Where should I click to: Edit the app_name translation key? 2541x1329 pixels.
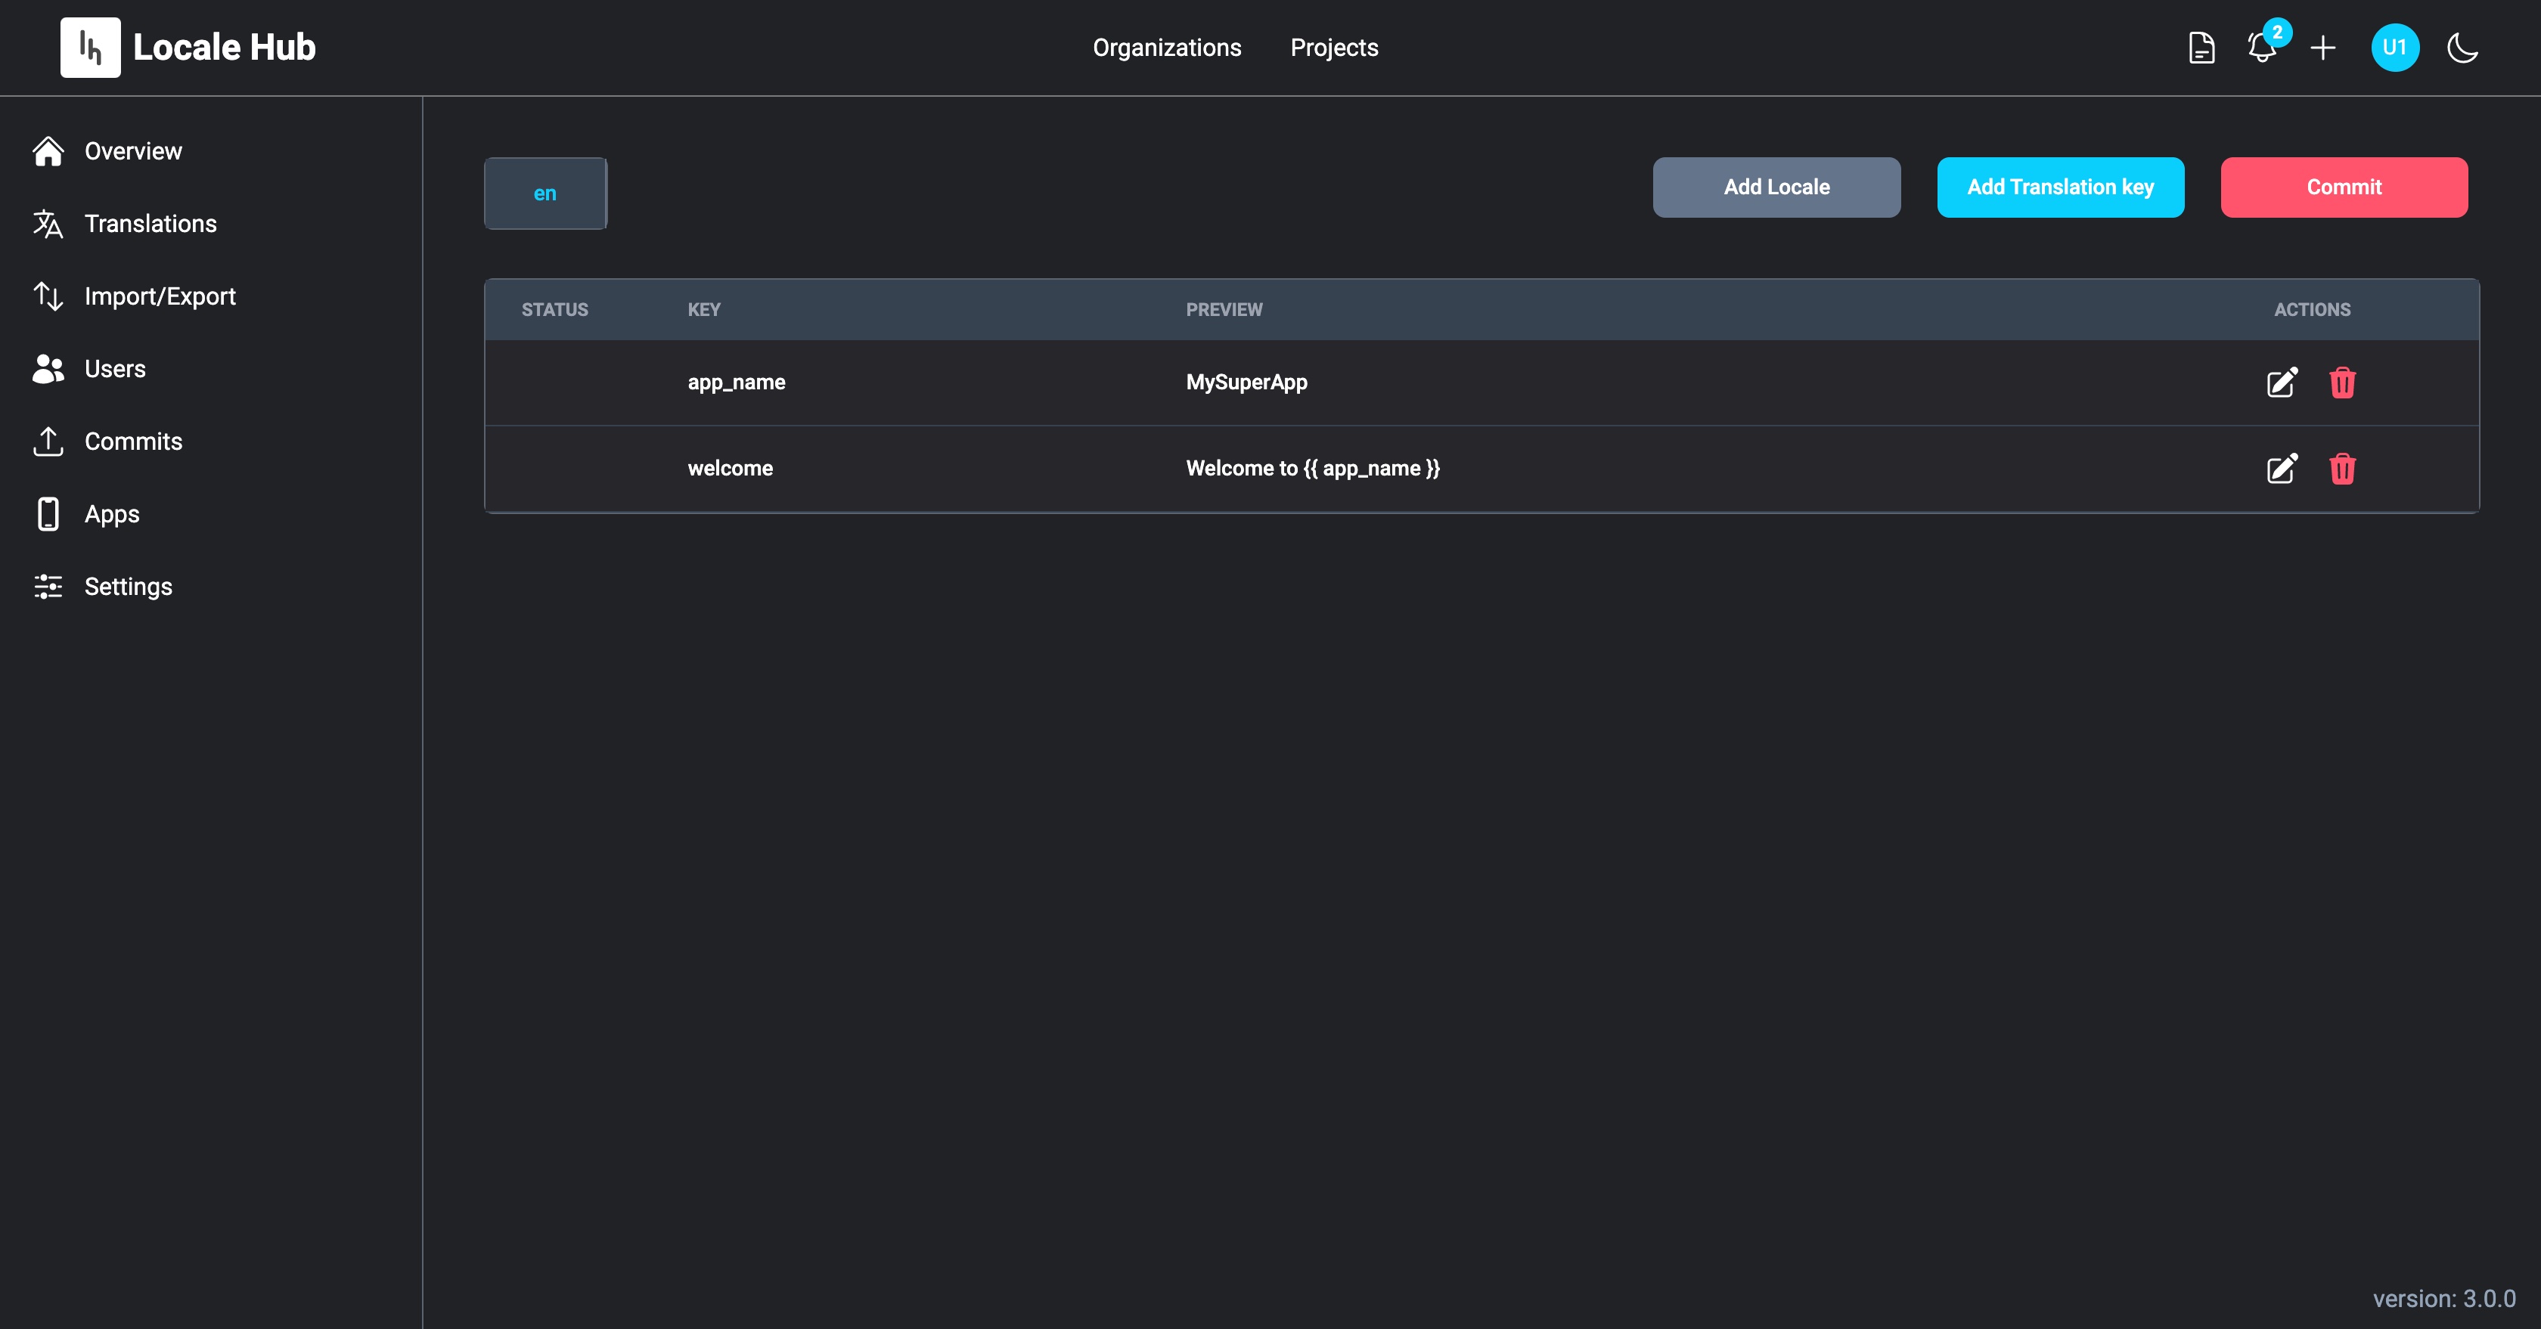[2282, 383]
